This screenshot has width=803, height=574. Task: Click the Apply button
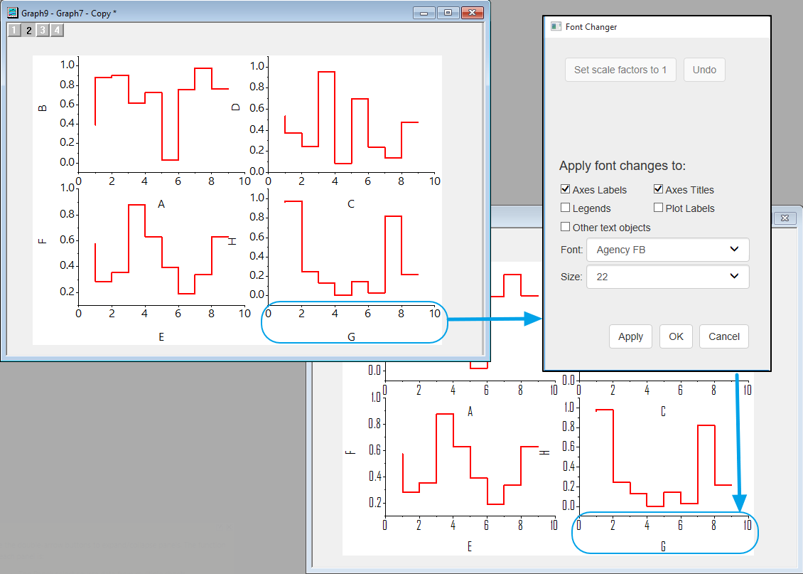tap(630, 336)
